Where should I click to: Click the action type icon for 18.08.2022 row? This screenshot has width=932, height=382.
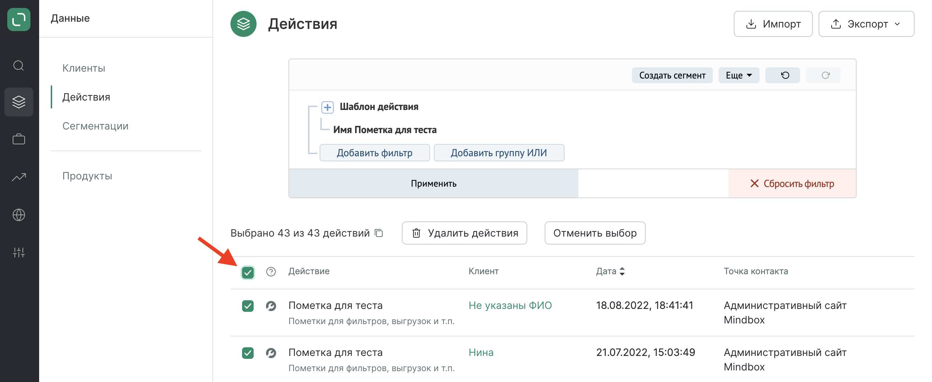coord(271,306)
